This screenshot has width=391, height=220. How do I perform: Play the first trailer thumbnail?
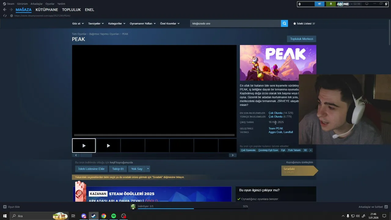click(84, 145)
